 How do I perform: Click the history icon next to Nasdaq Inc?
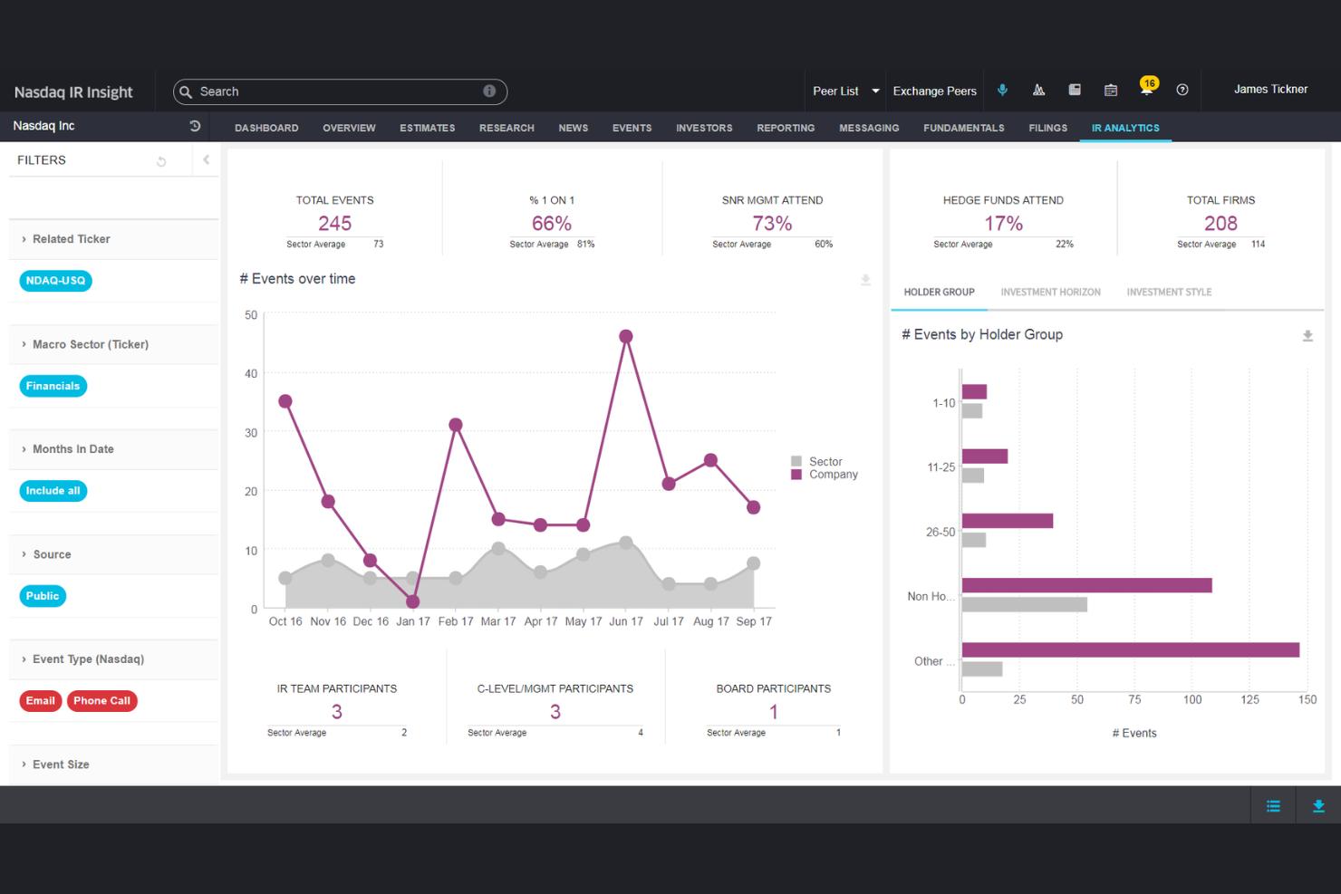195,126
